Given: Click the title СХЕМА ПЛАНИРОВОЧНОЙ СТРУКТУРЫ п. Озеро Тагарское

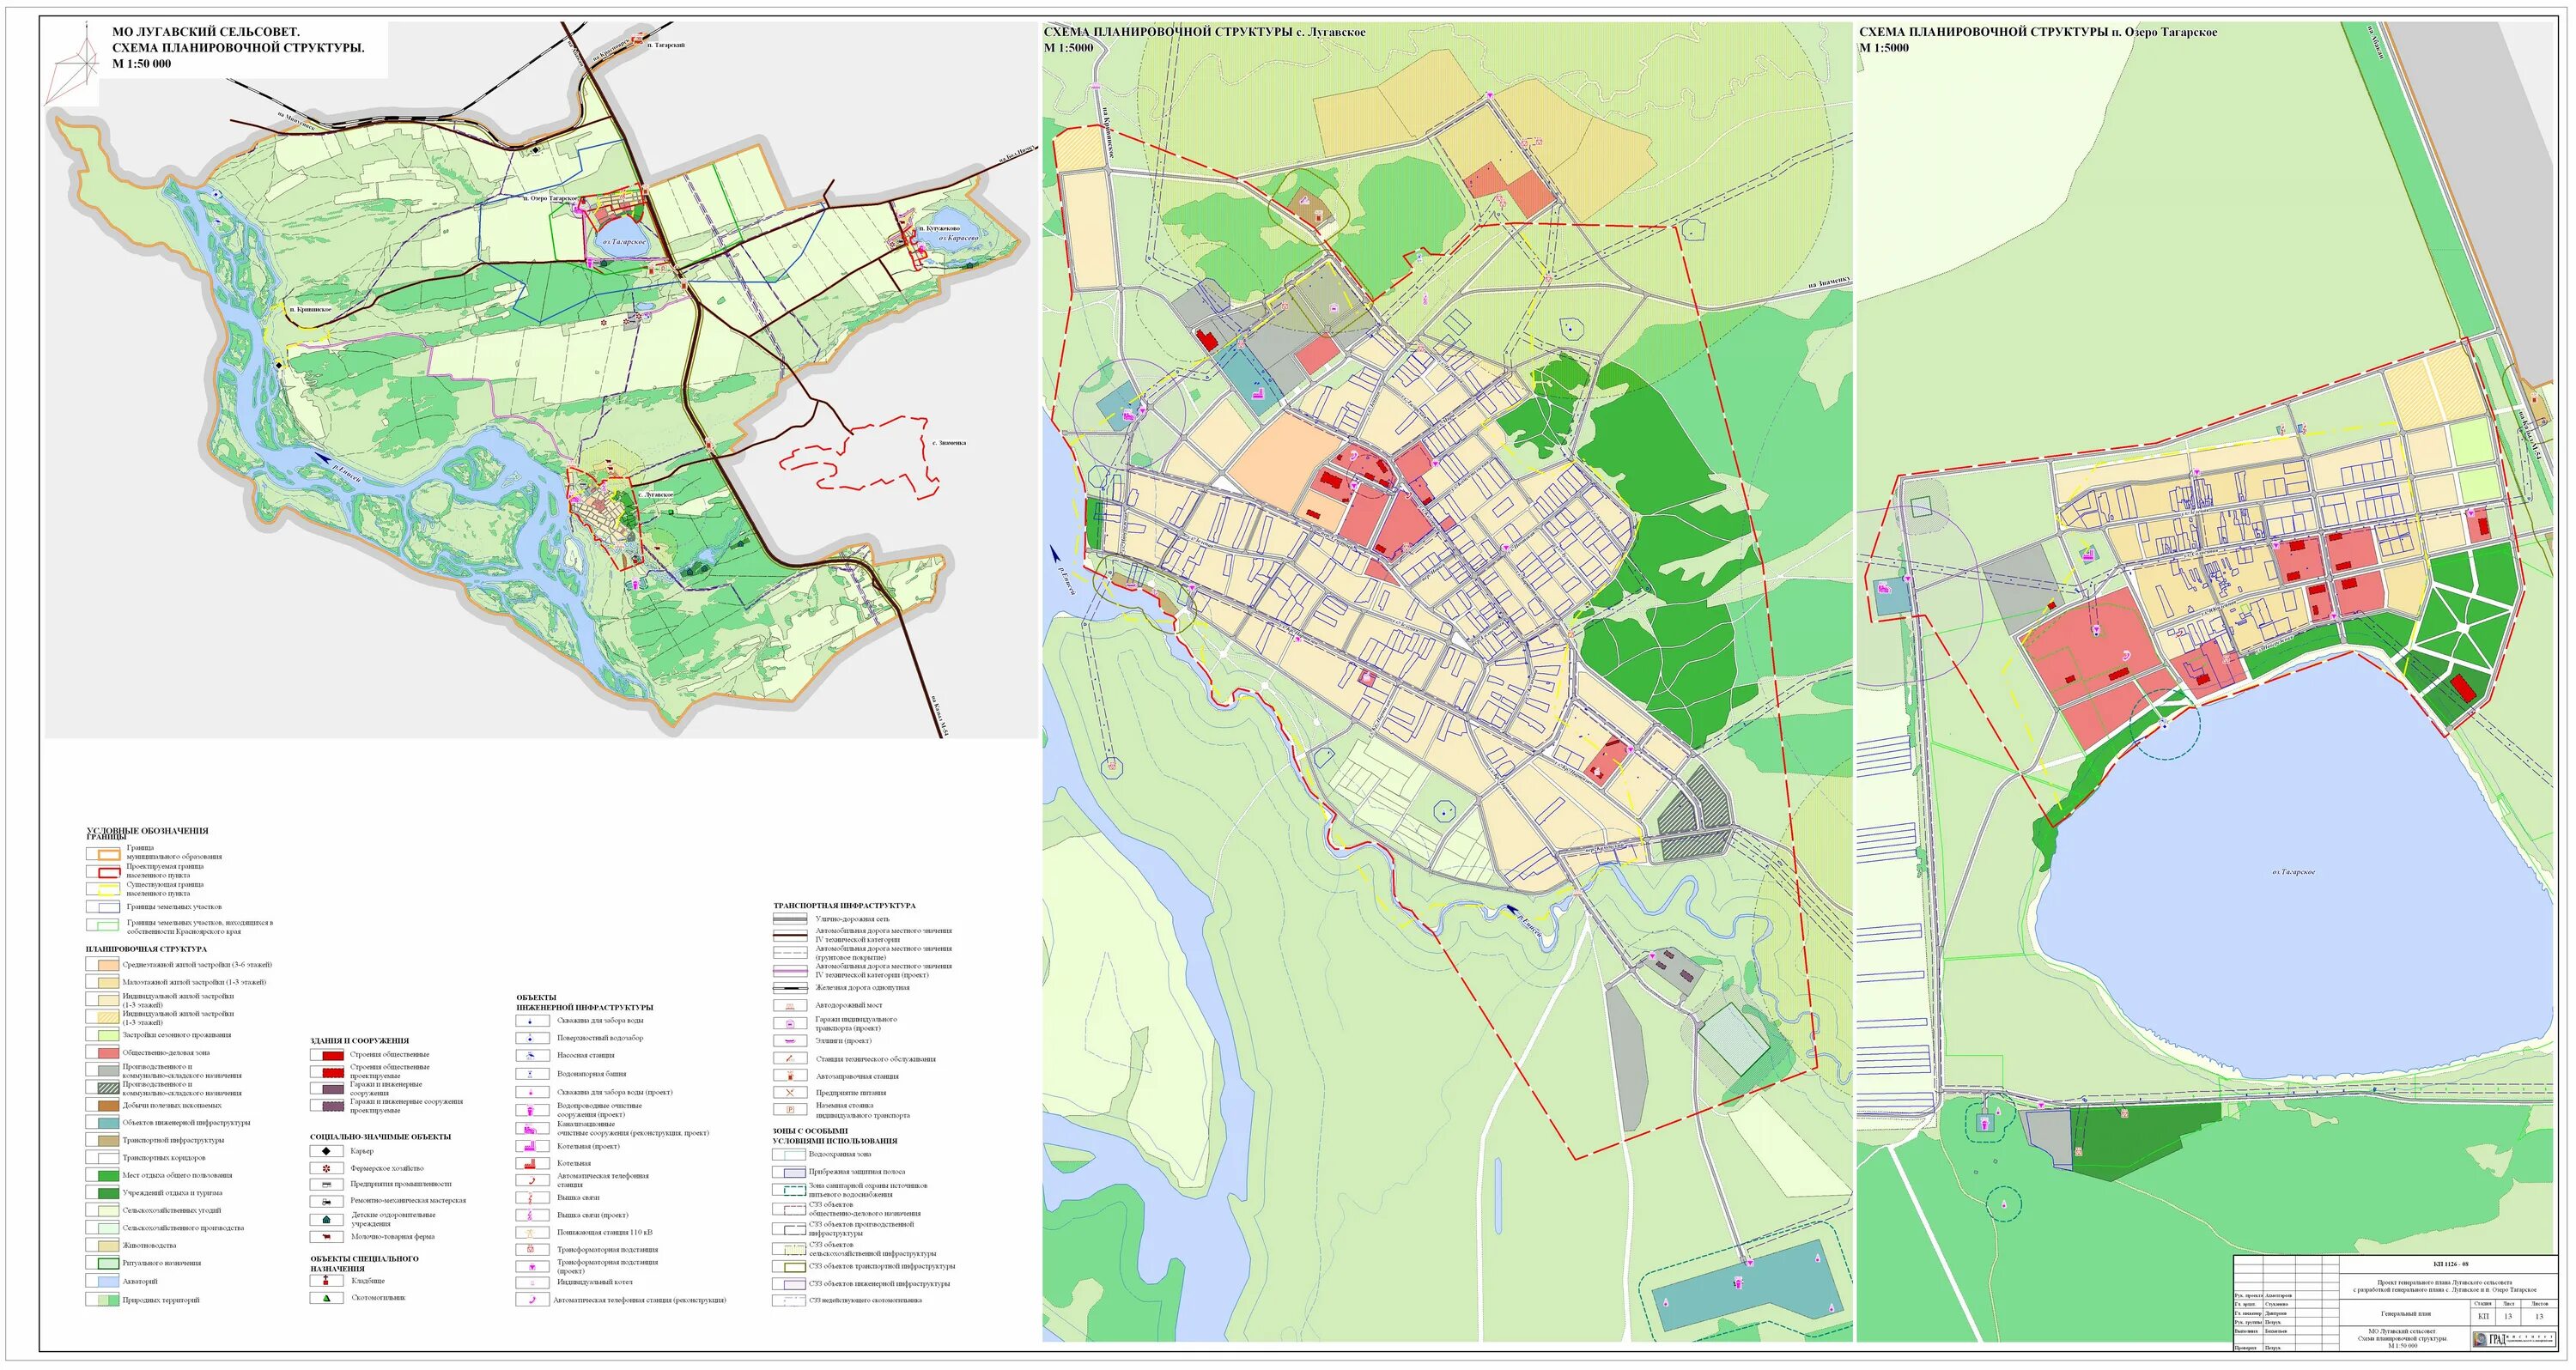Looking at the screenshot, I should pyautogui.click(x=2037, y=32).
